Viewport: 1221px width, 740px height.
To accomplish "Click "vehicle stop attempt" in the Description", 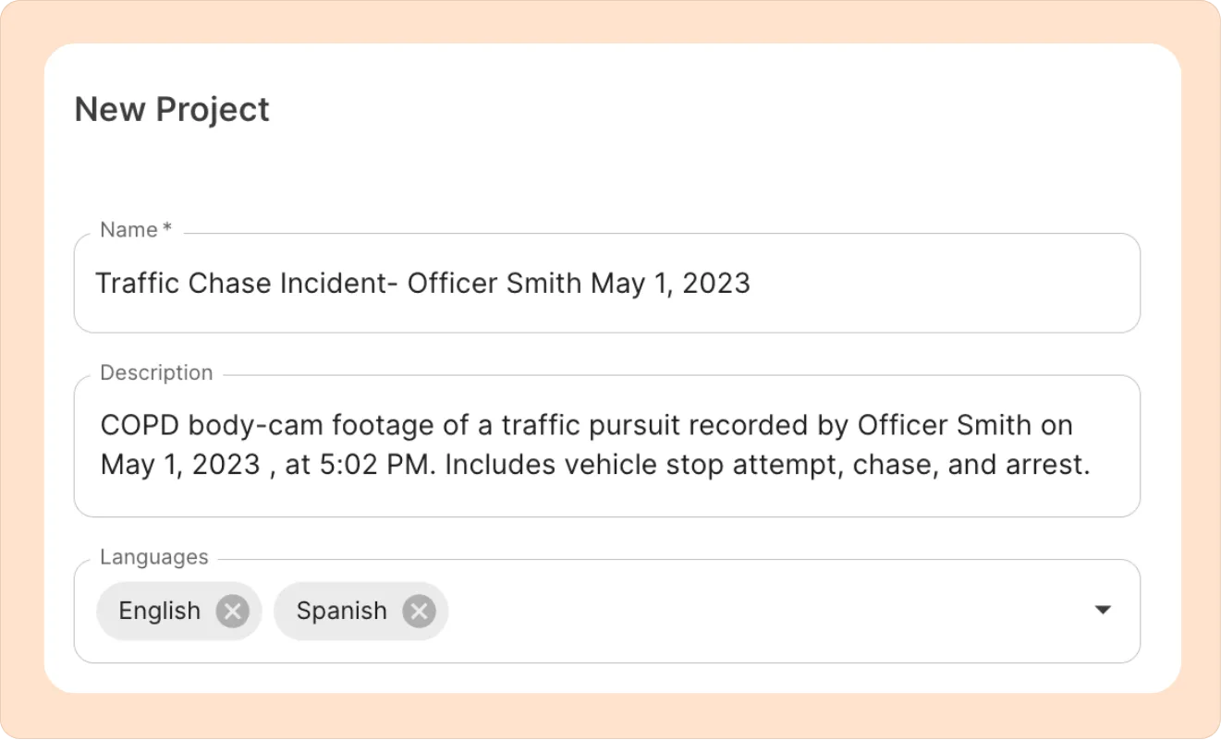I will click(x=647, y=465).
